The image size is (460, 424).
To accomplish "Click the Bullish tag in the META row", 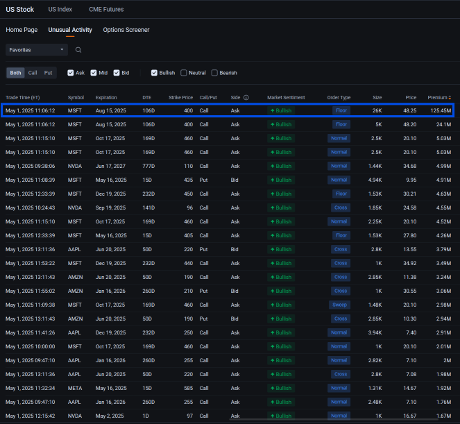I will 281,388.
